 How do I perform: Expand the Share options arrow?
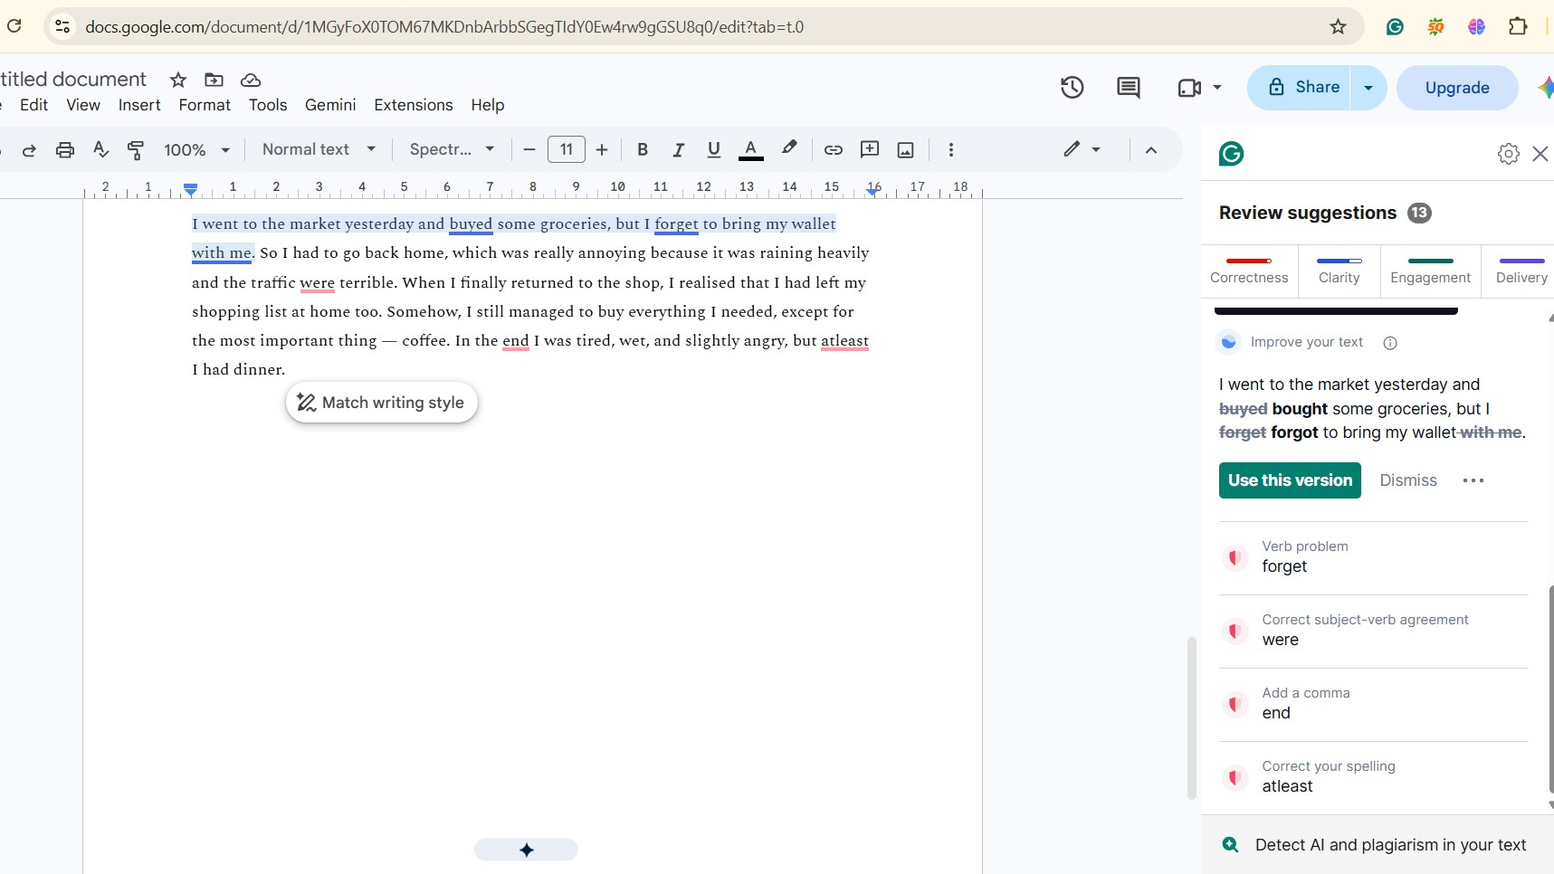tap(1368, 88)
